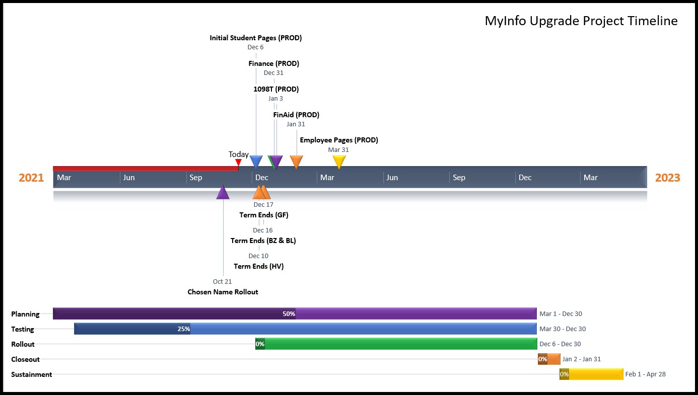Click the Oct 21 date label
Image resolution: width=698 pixels, height=395 pixels.
(x=222, y=282)
